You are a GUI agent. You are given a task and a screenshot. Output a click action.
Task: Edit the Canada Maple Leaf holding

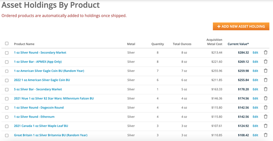click(255, 126)
